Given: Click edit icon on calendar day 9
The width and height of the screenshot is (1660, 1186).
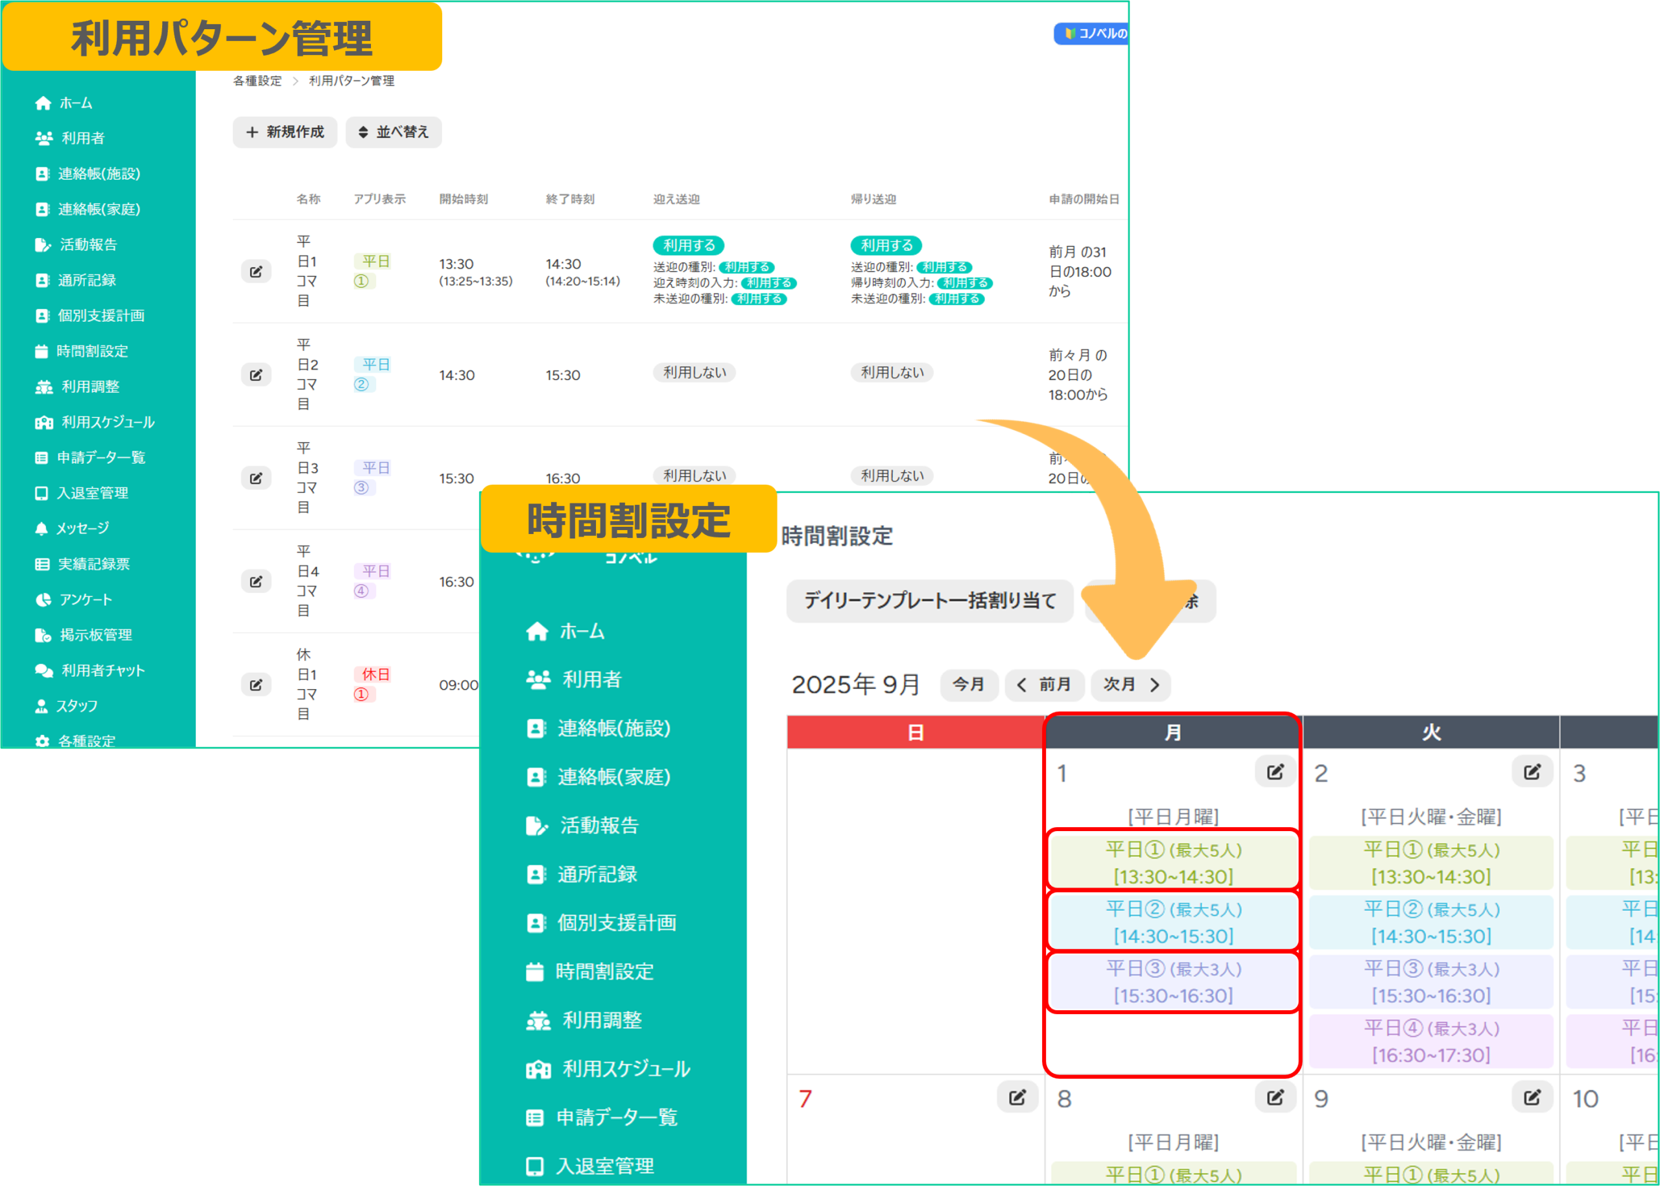Looking at the screenshot, I should click(x=1532, y=1097).
